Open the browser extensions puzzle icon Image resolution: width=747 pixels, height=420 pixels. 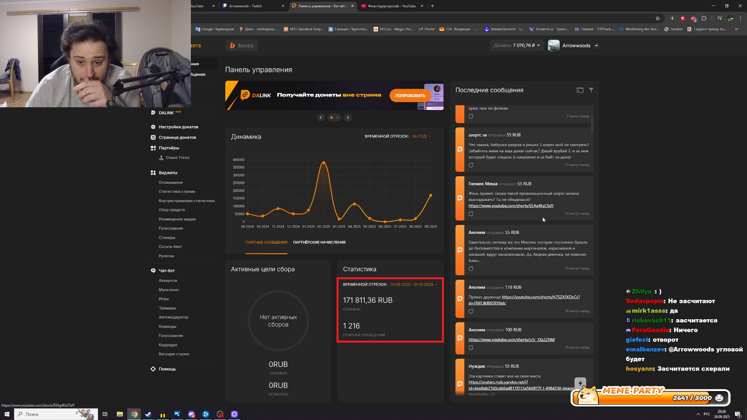(704, 18)
